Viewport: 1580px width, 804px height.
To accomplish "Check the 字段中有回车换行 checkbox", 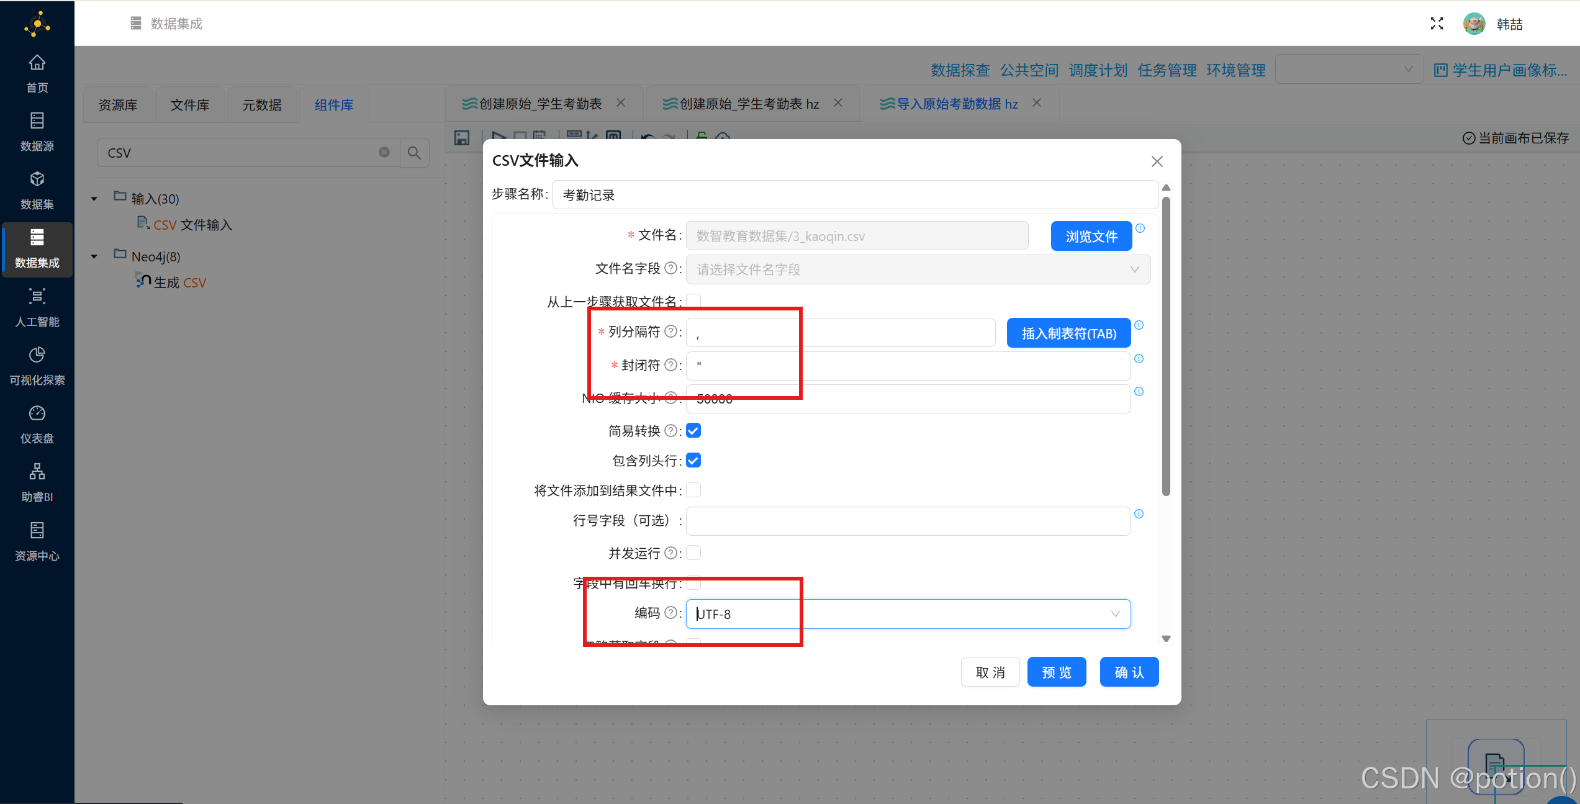I will [x=693, y=582].
